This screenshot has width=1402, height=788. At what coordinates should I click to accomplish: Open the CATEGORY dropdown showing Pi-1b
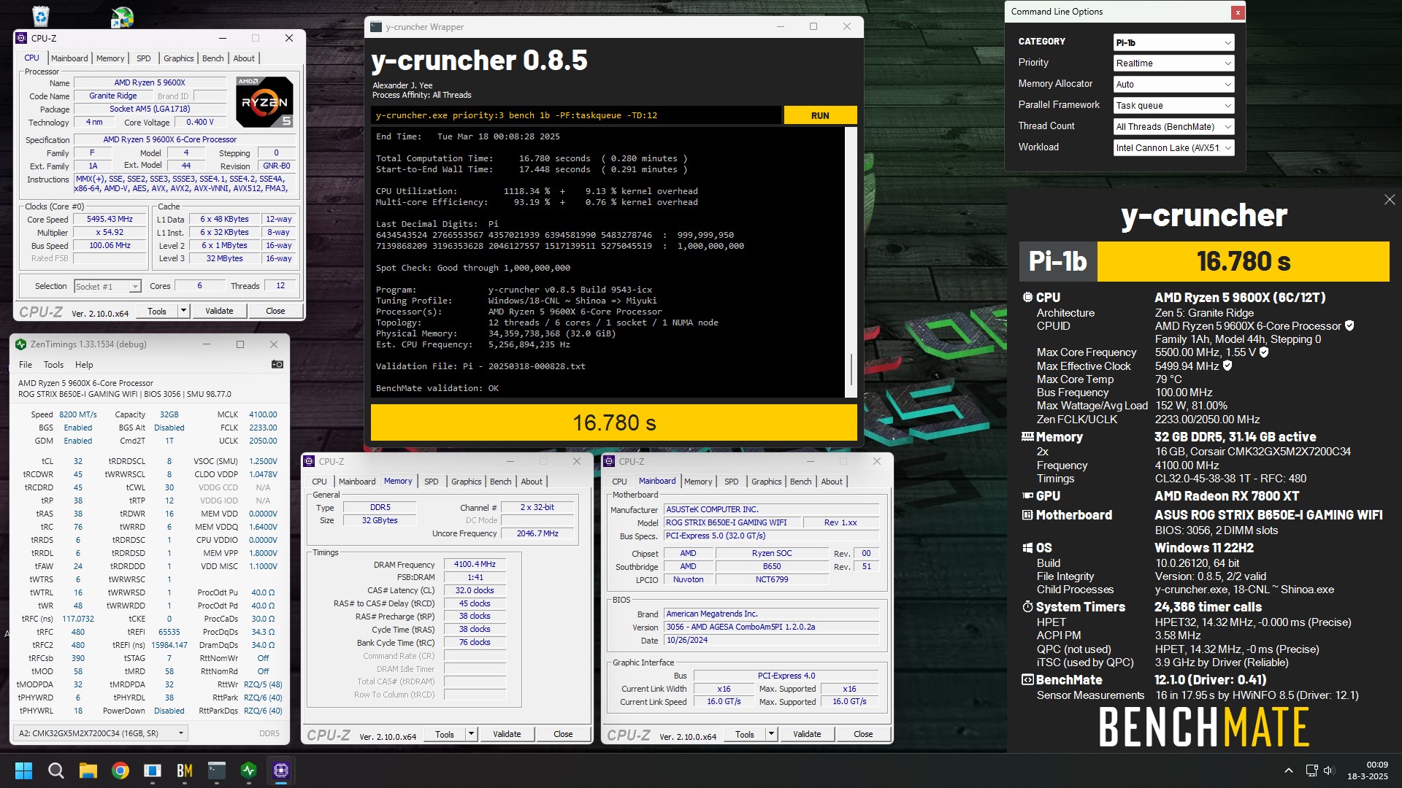pos(1173,42)
